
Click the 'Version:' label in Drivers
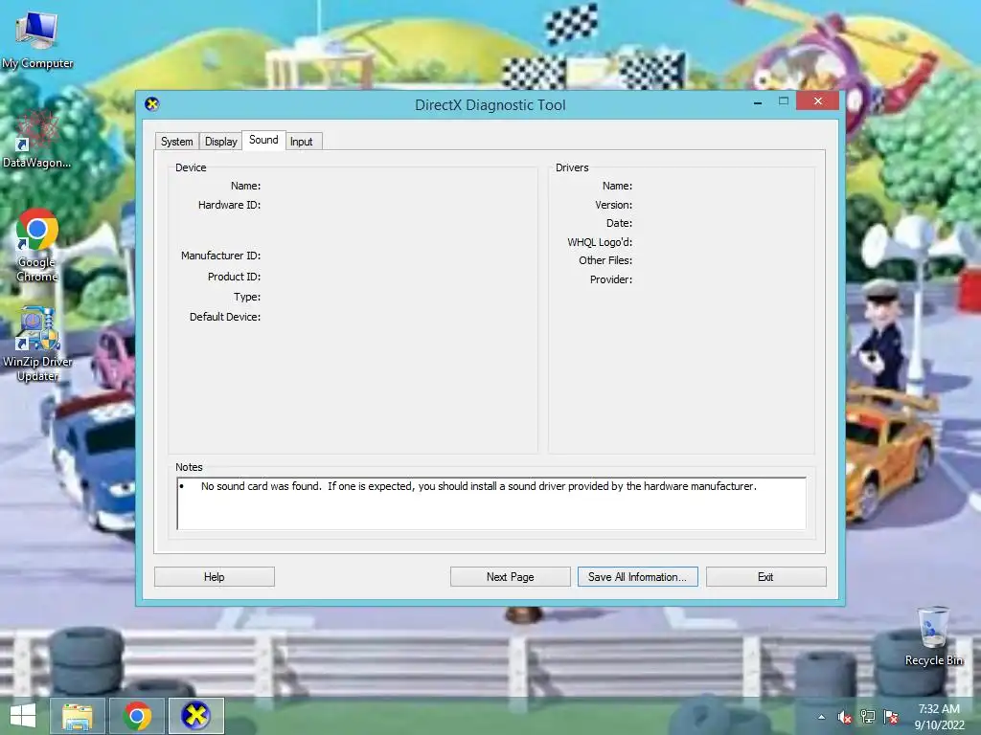(x=613, y=205)
